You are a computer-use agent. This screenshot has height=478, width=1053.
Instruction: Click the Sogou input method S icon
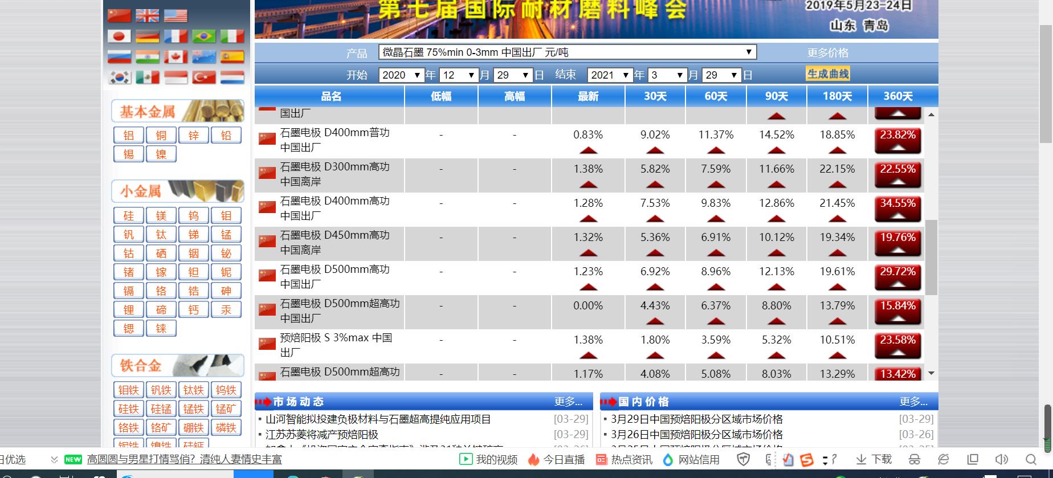(807, 459)
